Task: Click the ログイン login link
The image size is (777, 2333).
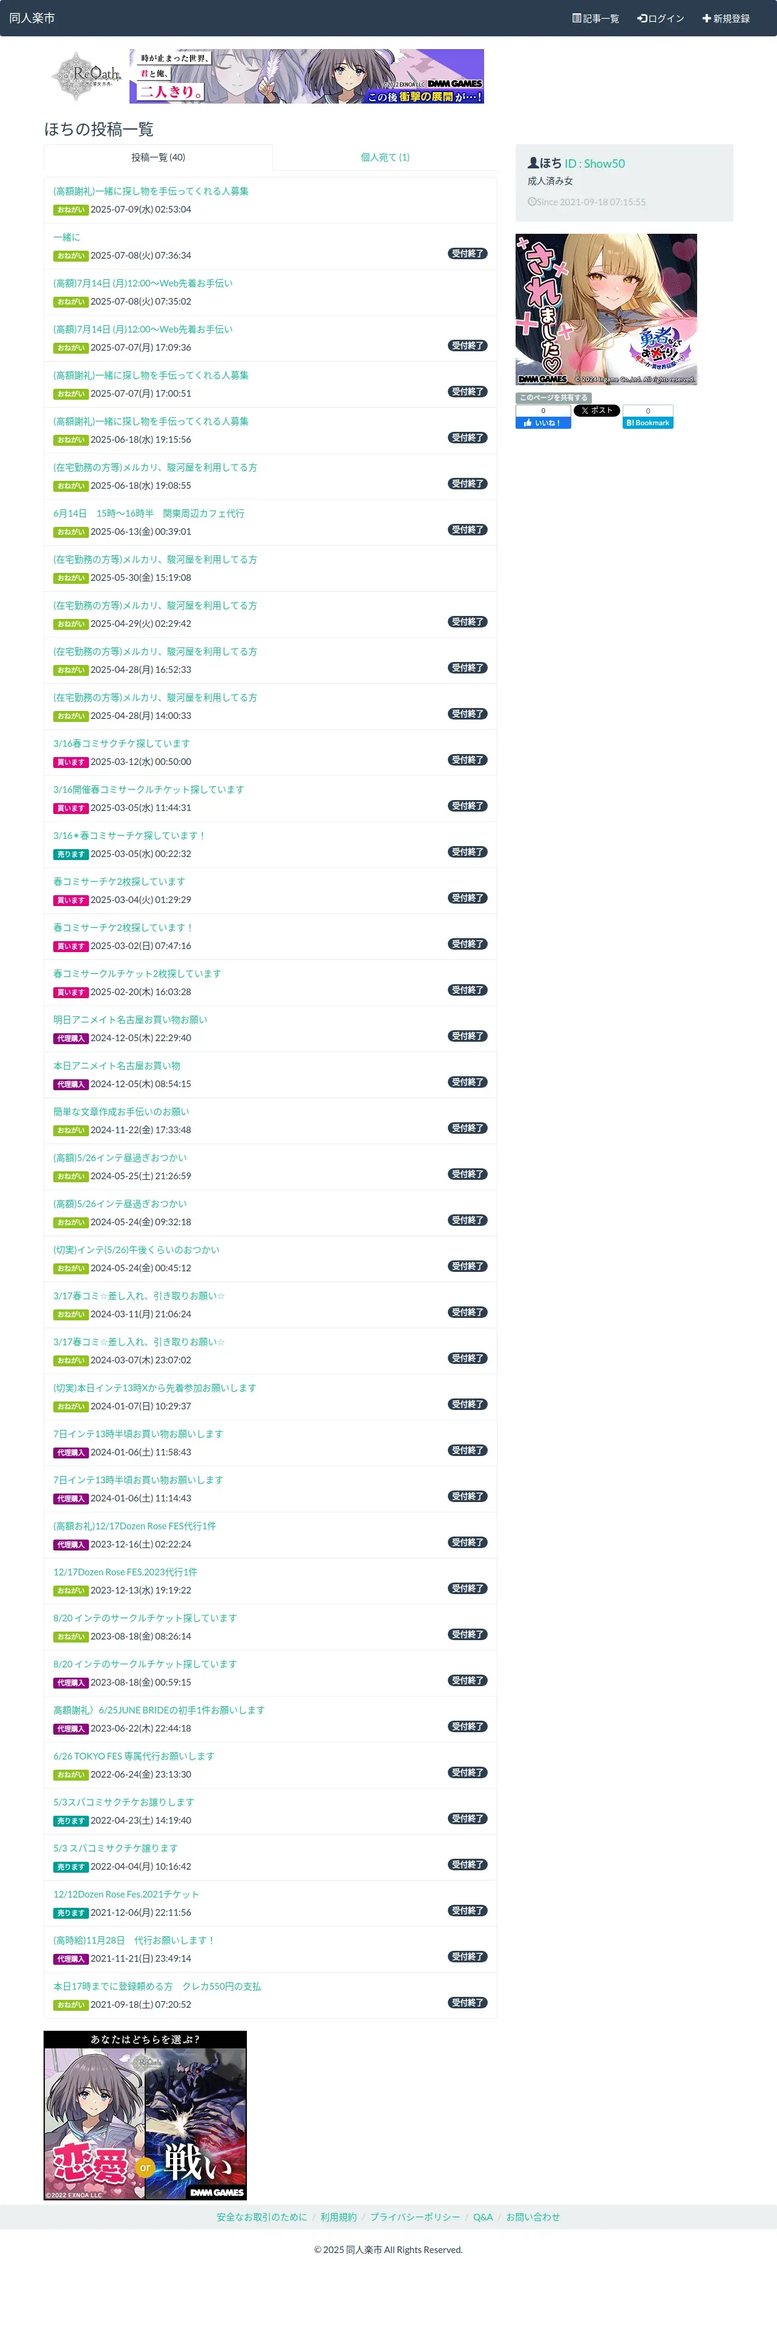Action: [x=660, y=18]
